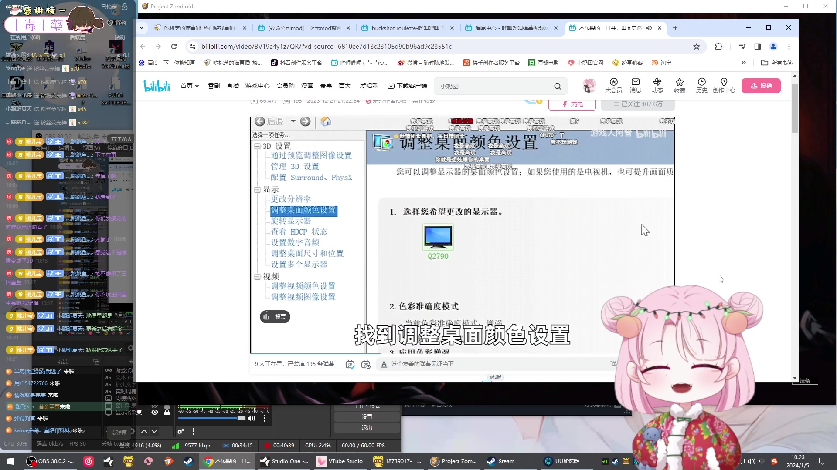Image resolution: width=837 pixels, height=470 pixels.
Task: Open OBS audio source three-dot options
Action: click(265, 418)
